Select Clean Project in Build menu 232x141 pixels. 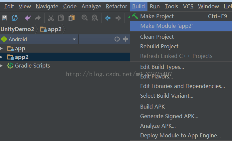181,37
